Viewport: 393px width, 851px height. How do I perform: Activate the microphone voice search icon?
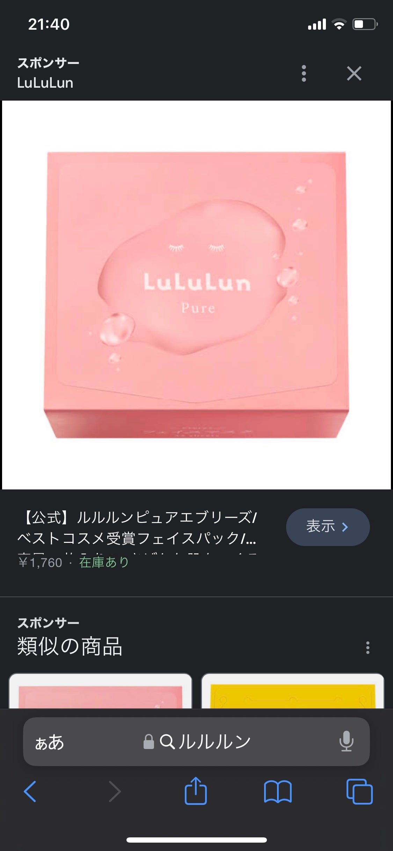click(x=346, y=741)
